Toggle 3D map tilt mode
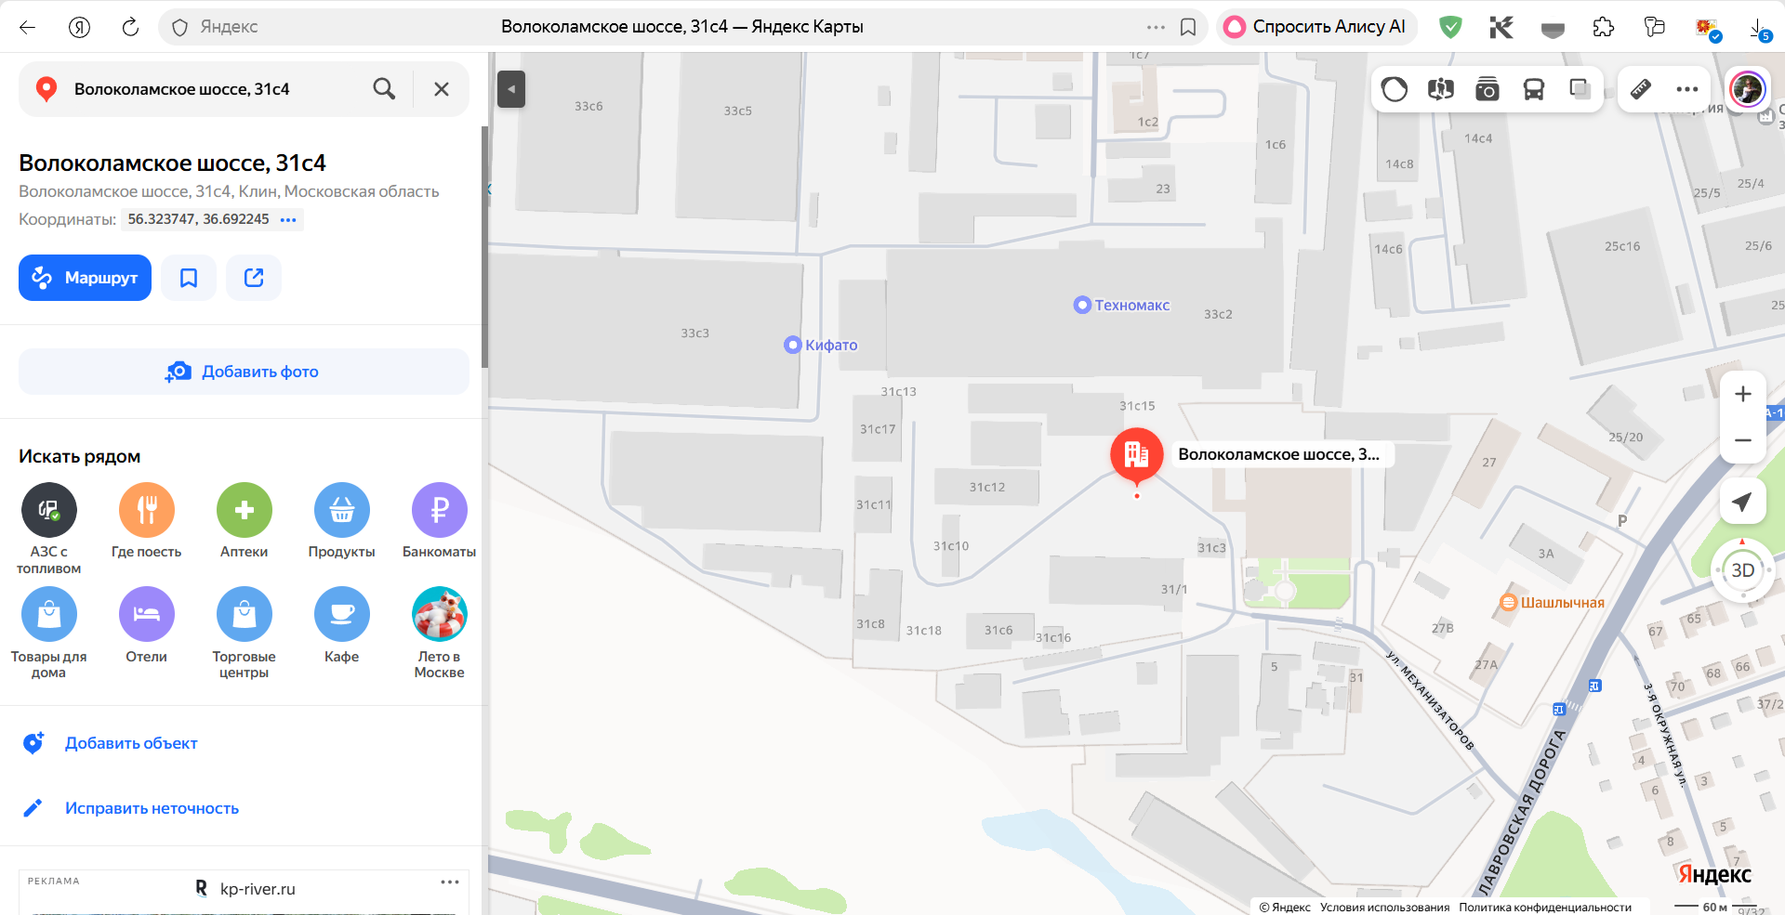This screenshot has width=1785, height=915. [x=1743, y=570]
